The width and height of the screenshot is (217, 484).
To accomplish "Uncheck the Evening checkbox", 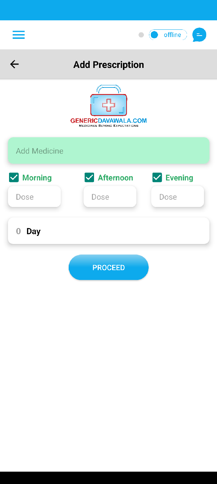I will 157,178.
